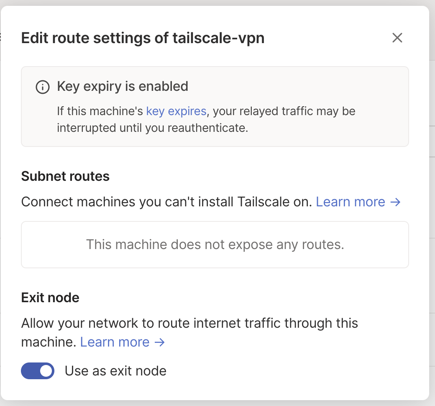Click the Connect machines description text
This screenshot has width=435, height=406.
tap(167, 202)
